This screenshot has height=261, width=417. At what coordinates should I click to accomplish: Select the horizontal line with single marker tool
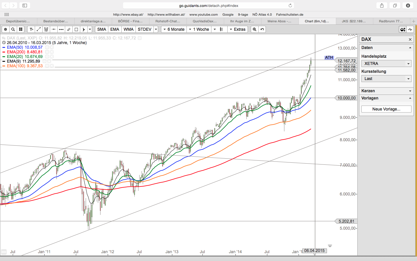click(x=54, y=29)
